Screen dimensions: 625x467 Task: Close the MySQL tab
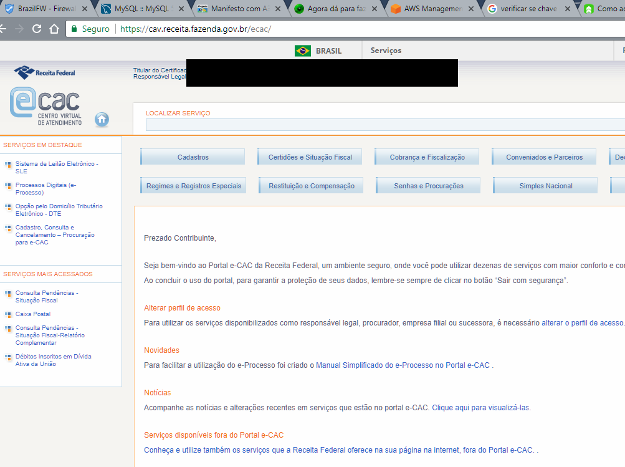[x=181, y=9]
